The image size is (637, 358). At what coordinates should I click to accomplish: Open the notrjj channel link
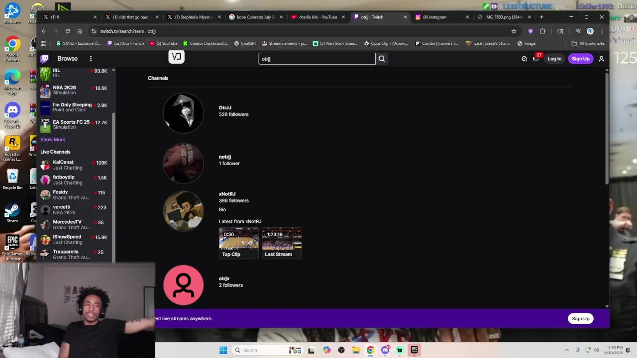click(x=224, y=157)
